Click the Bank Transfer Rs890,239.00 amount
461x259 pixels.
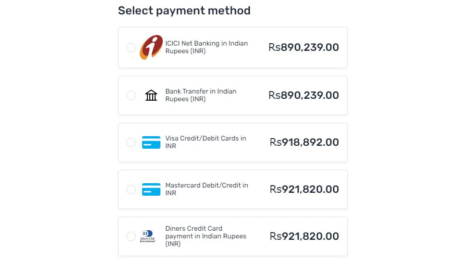coord(303,95)
